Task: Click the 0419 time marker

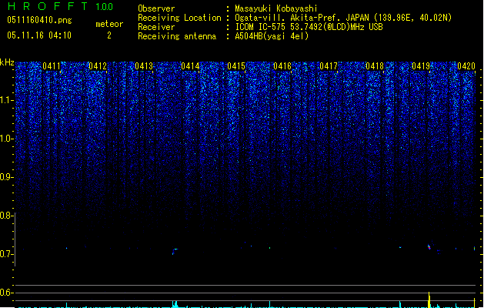Action: (421, 66)
